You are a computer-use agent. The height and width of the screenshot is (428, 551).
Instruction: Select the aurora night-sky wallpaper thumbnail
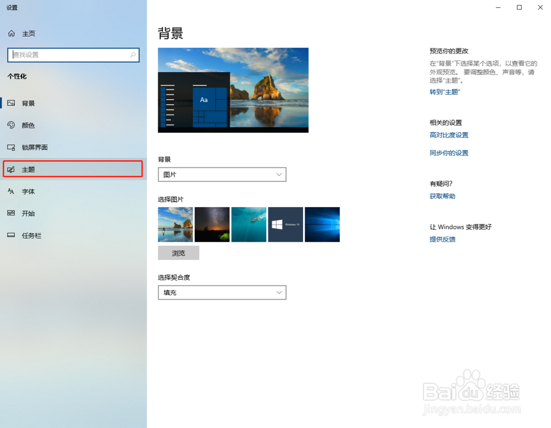212,224
